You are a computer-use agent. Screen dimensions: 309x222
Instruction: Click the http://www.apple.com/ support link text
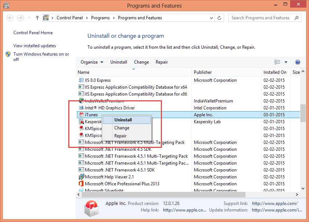275,203
